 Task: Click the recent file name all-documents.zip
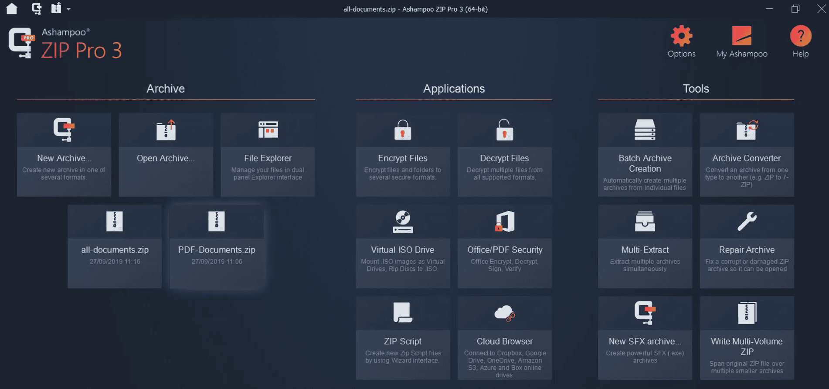(x=115, y=250)
